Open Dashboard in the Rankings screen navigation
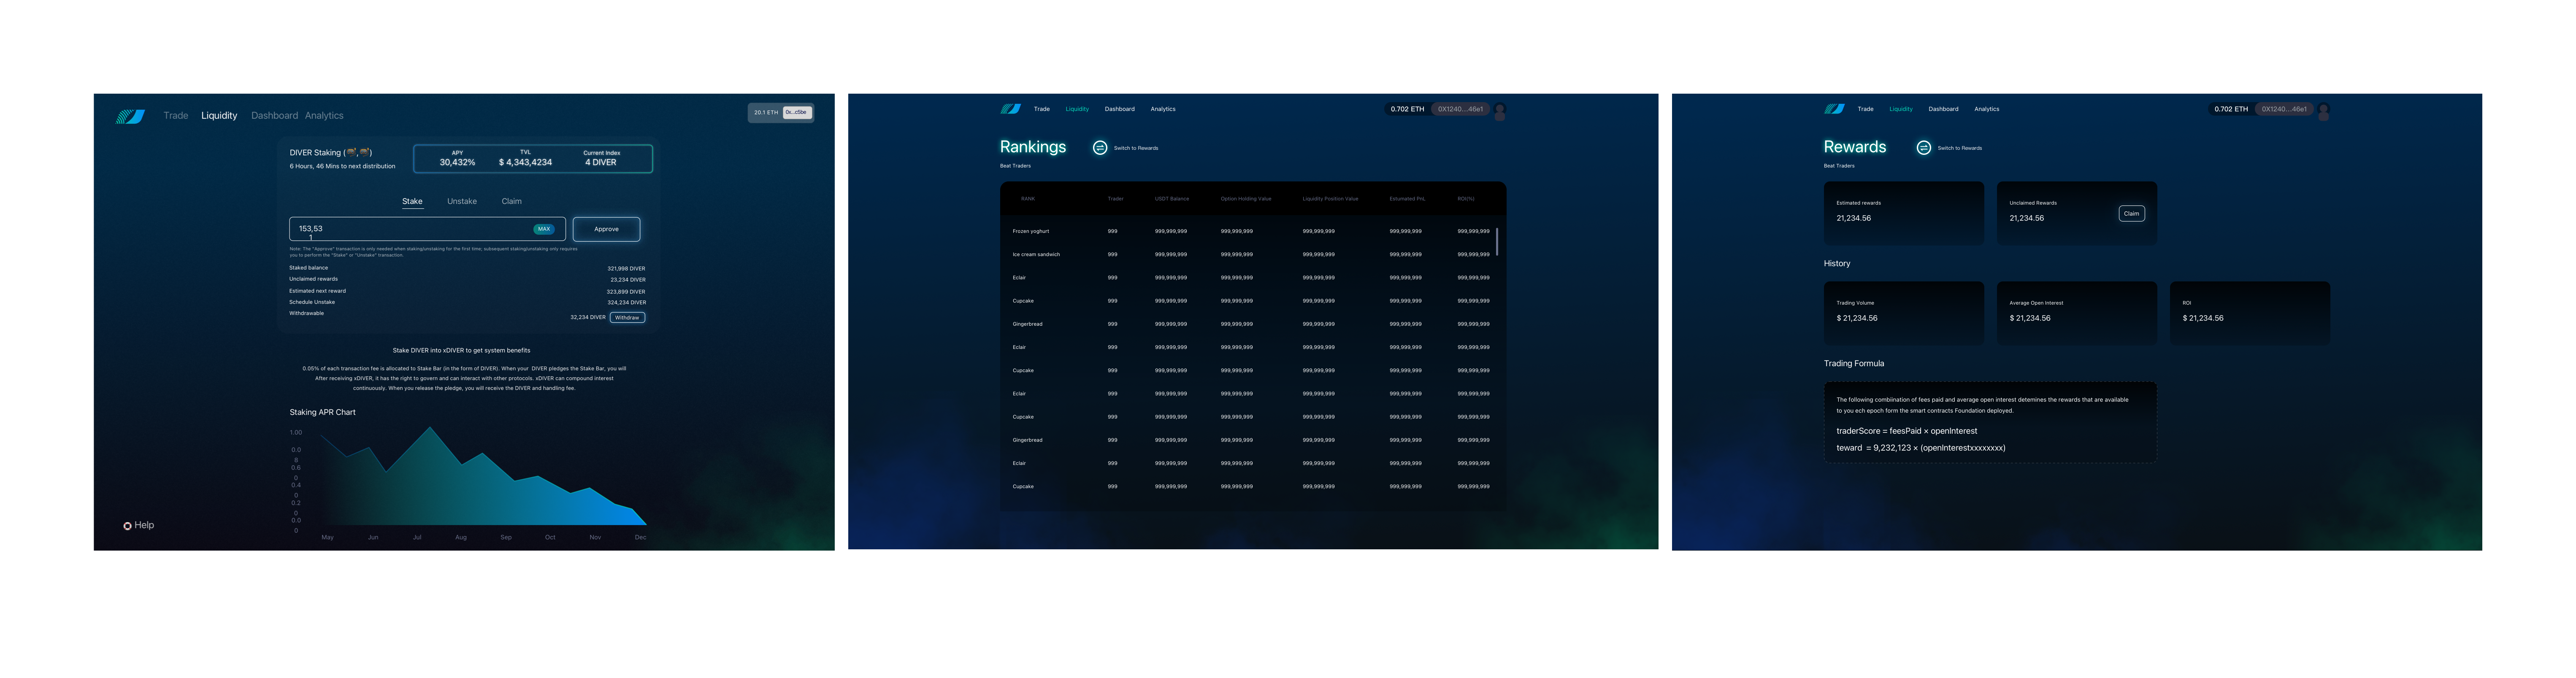 coord(1119,109)
